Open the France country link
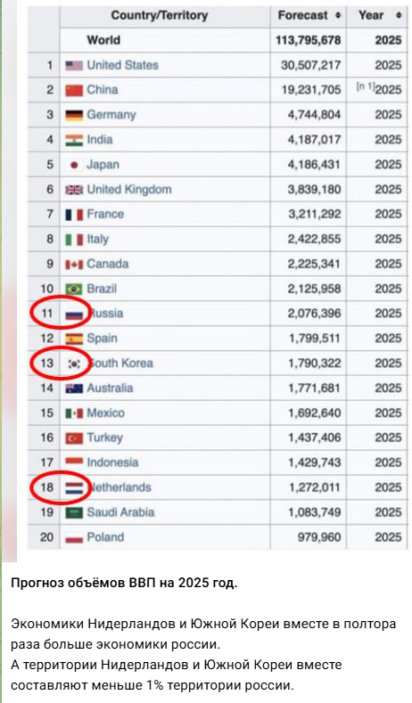The width and height of the screenshot is (412, 703). click(x=105, y=215)
